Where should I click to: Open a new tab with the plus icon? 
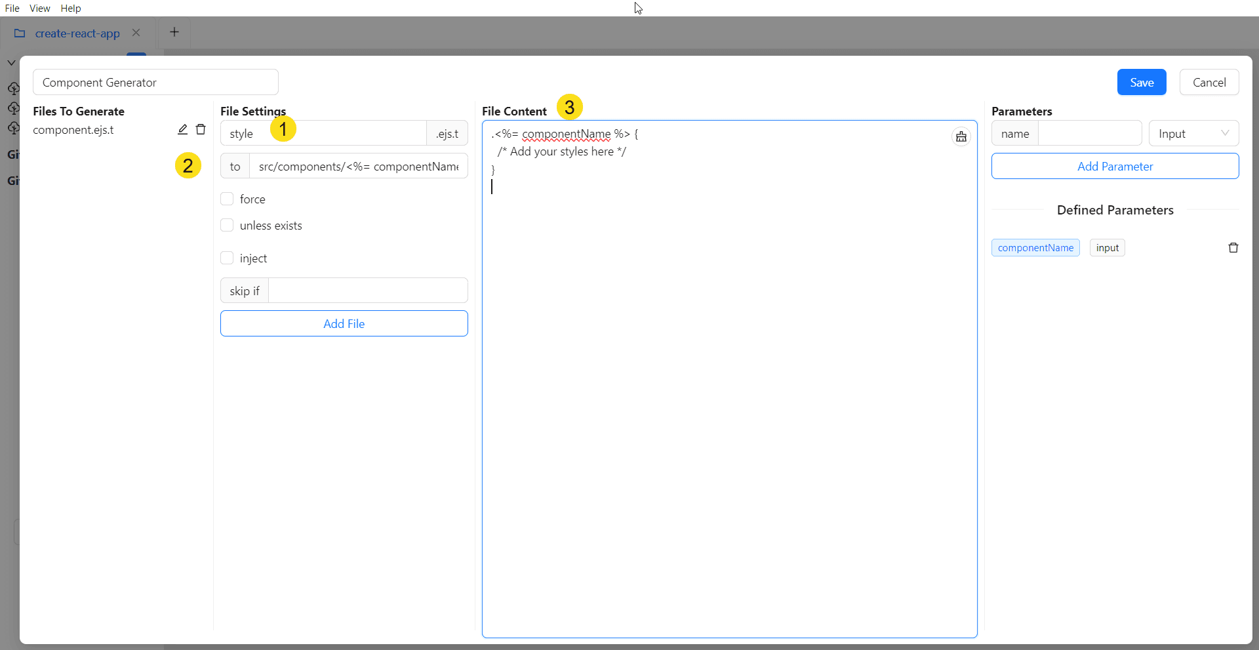pos(174,31)
